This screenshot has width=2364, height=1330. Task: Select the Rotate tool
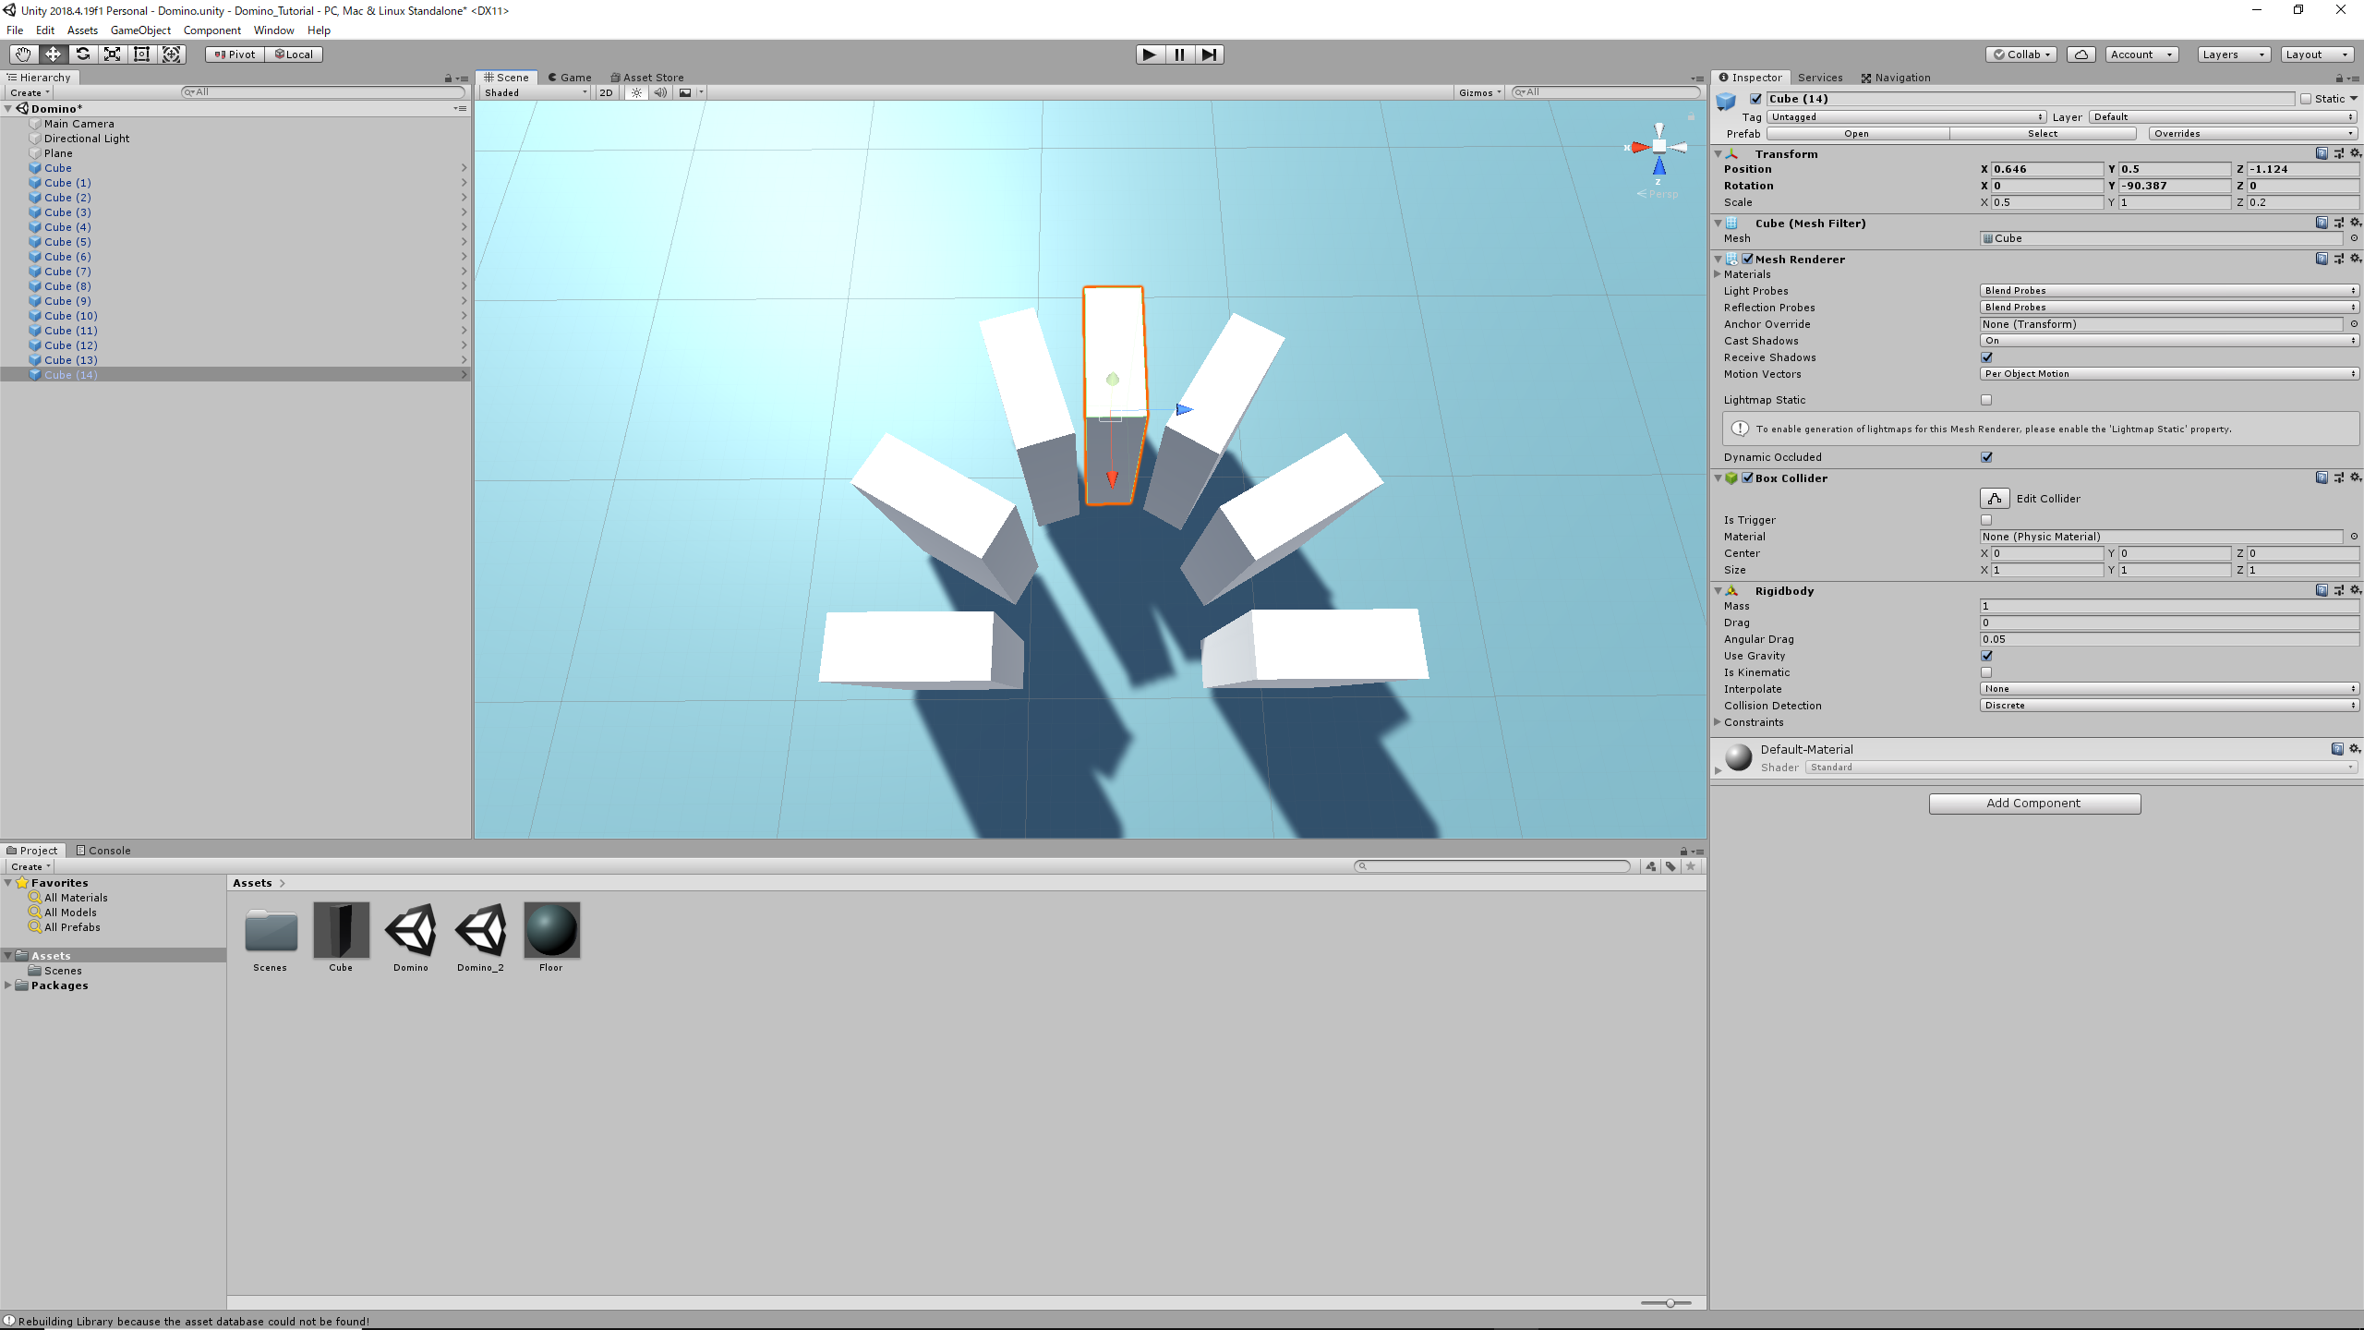[x=83, y=54]
